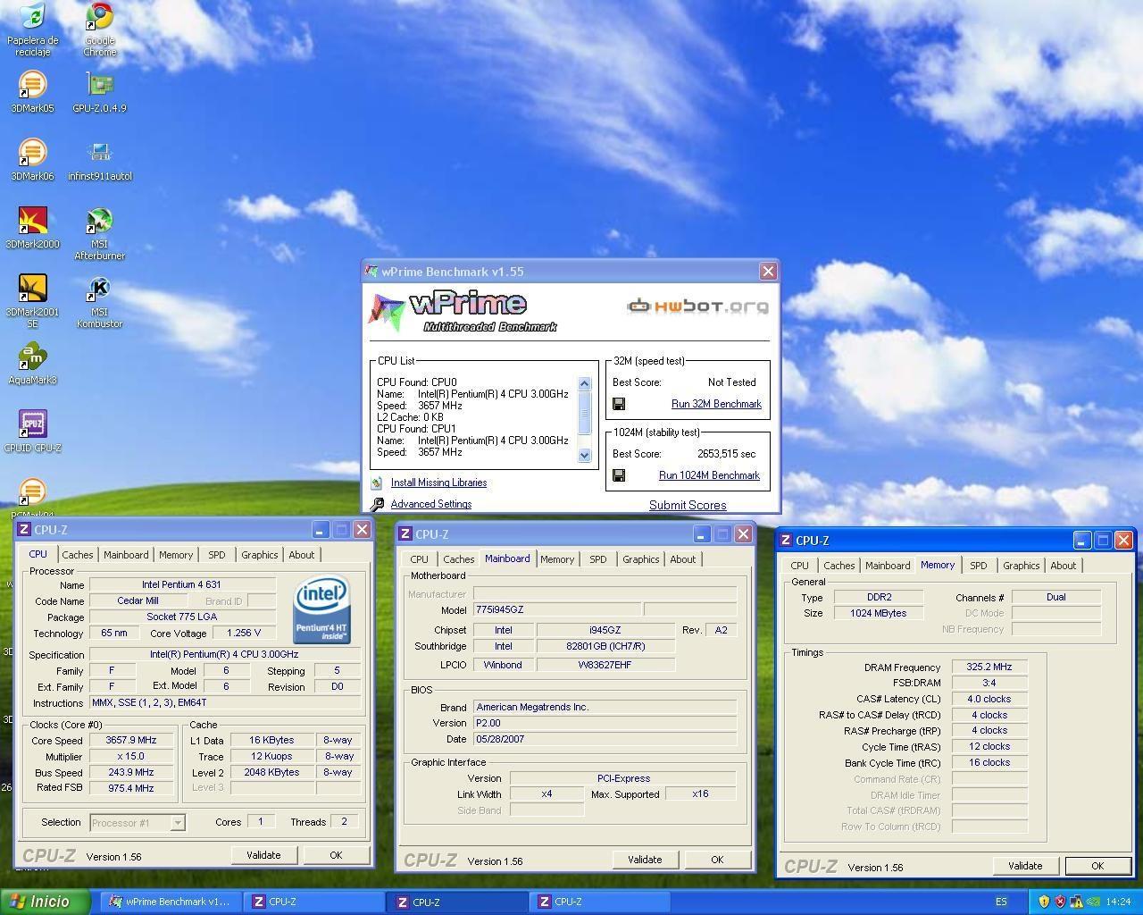Click OK in the middle CPU-Z window
Screen dimensions: 1143x915
coord(717,860)
